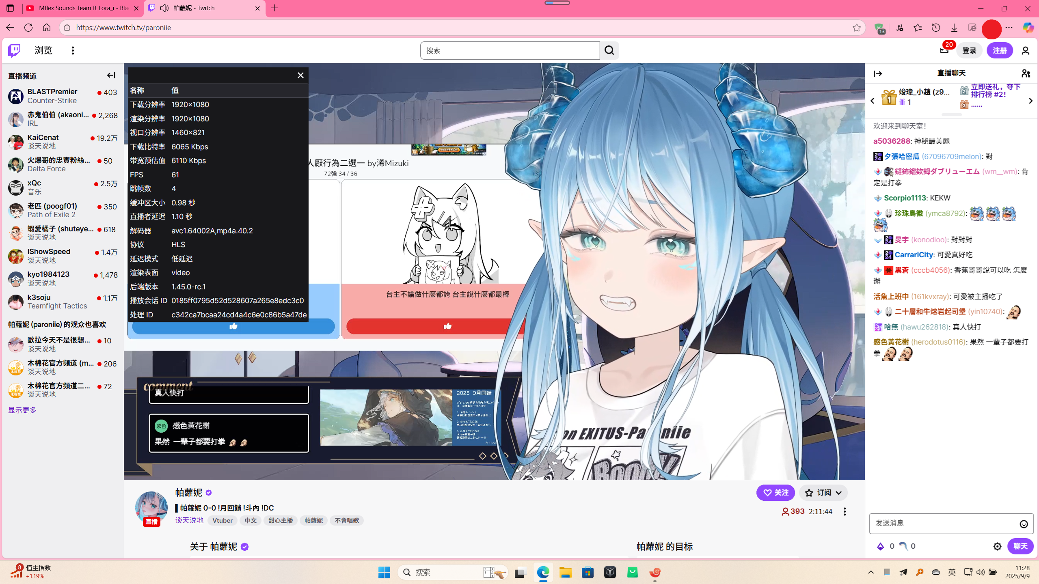Click the search magnifier button
This screenshot has width=1039, height=584.
609,50
